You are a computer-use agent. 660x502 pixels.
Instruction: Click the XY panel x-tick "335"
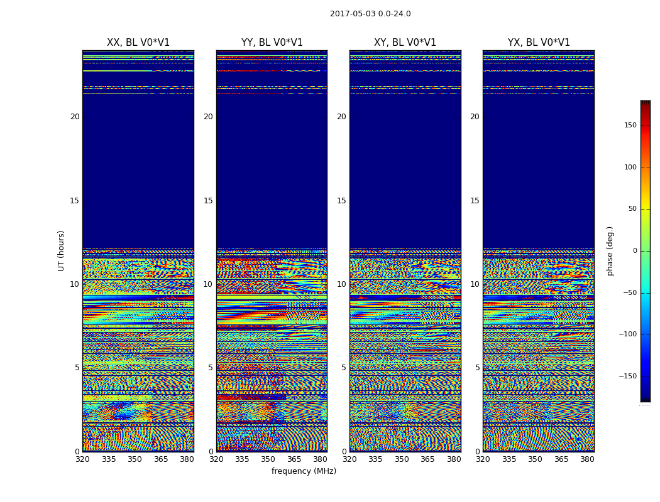[x=375, y=459]
